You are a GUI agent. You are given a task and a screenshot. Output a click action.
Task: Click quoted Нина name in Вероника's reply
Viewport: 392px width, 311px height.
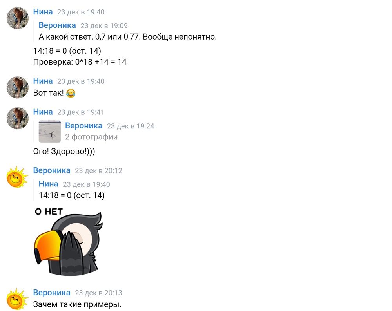[x=49, y=184]
